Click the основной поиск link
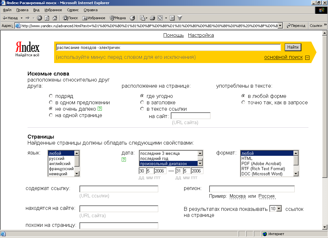This screenshot has height=238, width=328. click(283, 57)
